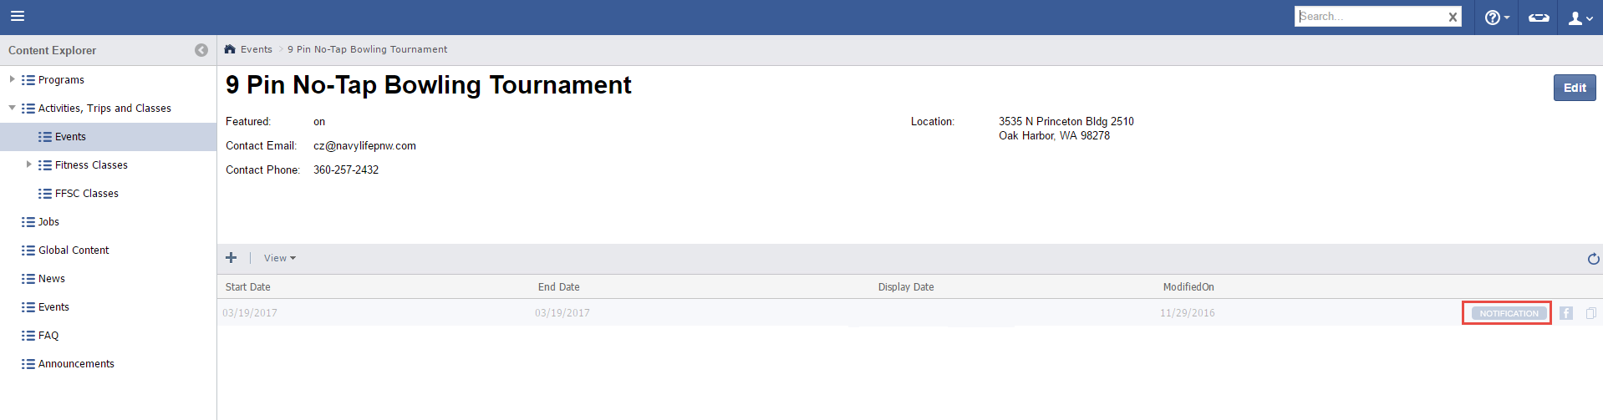Collapse Activities, Trips and Classes node
Screen dimensions: 1603x420
tap(12, 108)
